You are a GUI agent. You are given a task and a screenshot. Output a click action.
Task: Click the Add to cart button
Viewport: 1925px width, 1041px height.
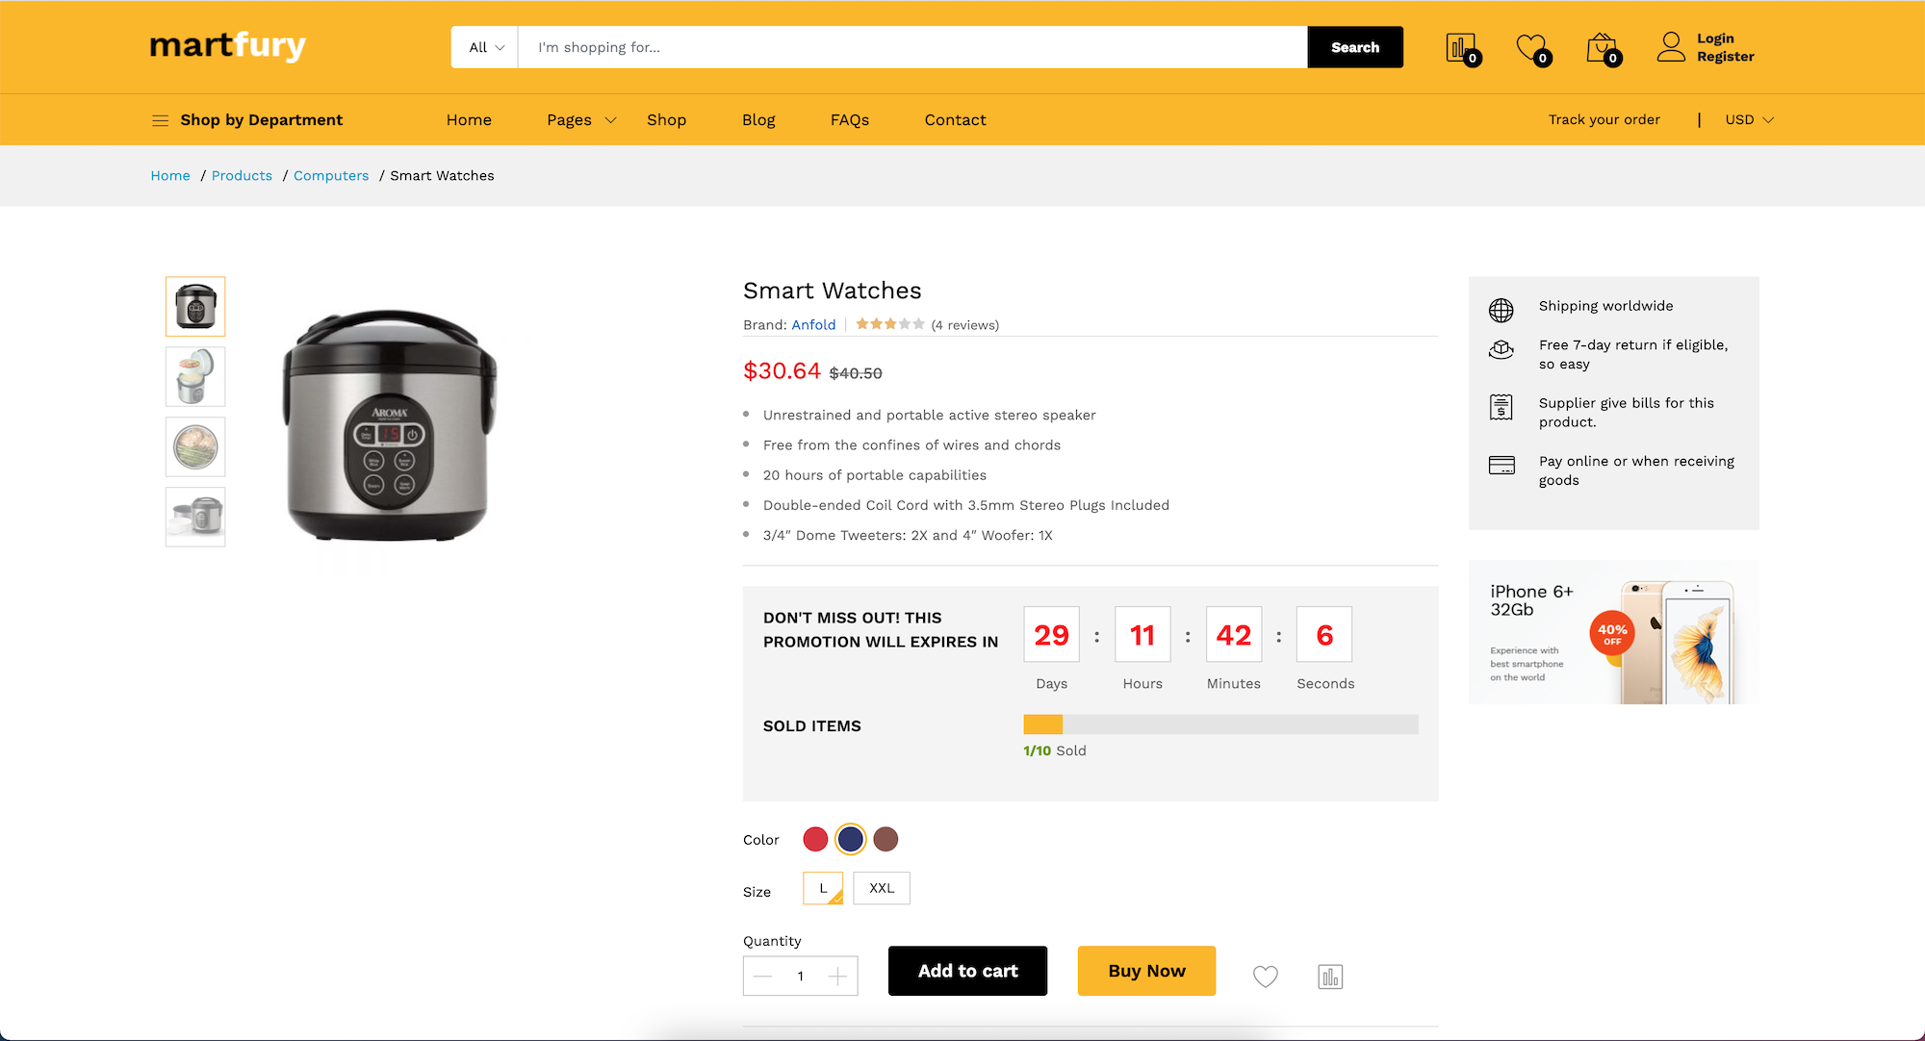point(967,971)
